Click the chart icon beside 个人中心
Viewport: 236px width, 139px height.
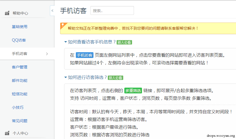(x=7, y=134)
